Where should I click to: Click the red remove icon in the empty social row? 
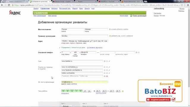pyautogui.click(x=107, y=76)
